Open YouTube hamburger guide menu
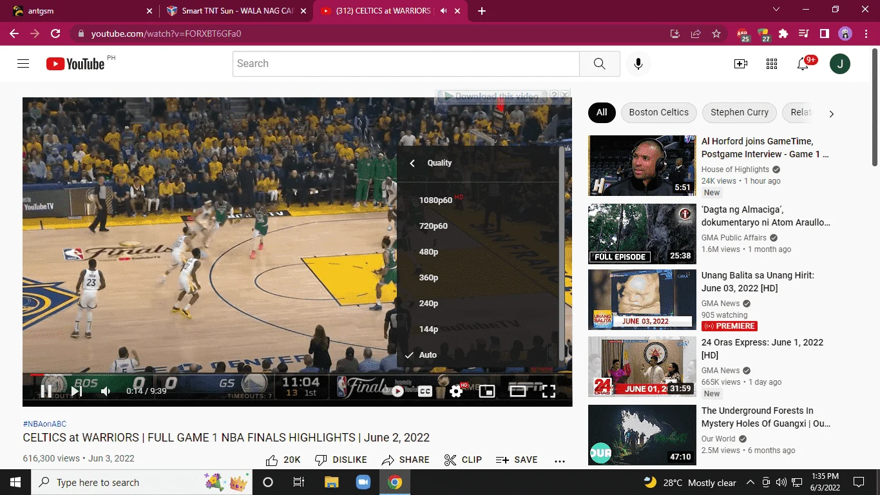Viewport: 880px width, 495px height. coord(23,63)
